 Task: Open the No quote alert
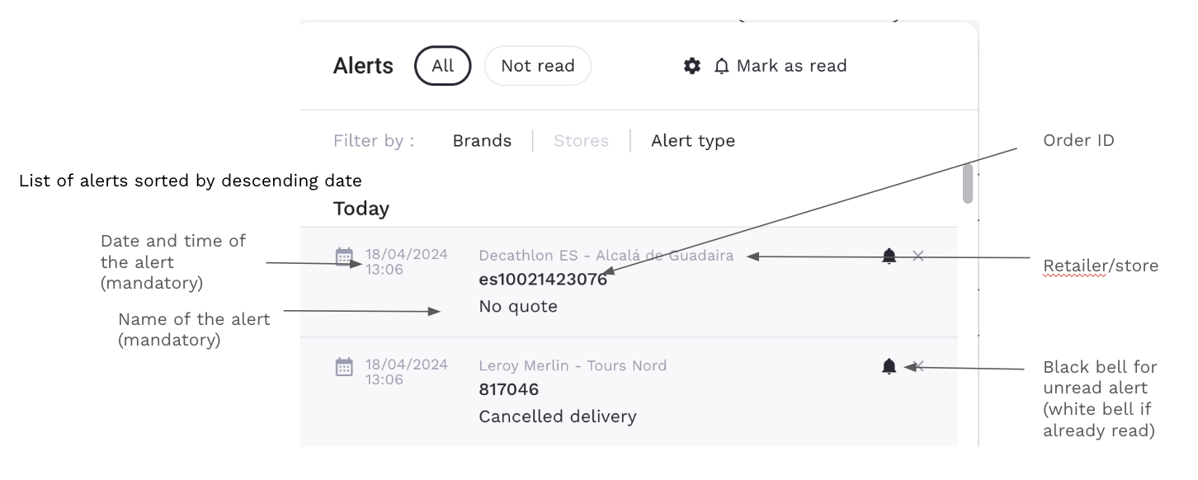coord(518,307)
